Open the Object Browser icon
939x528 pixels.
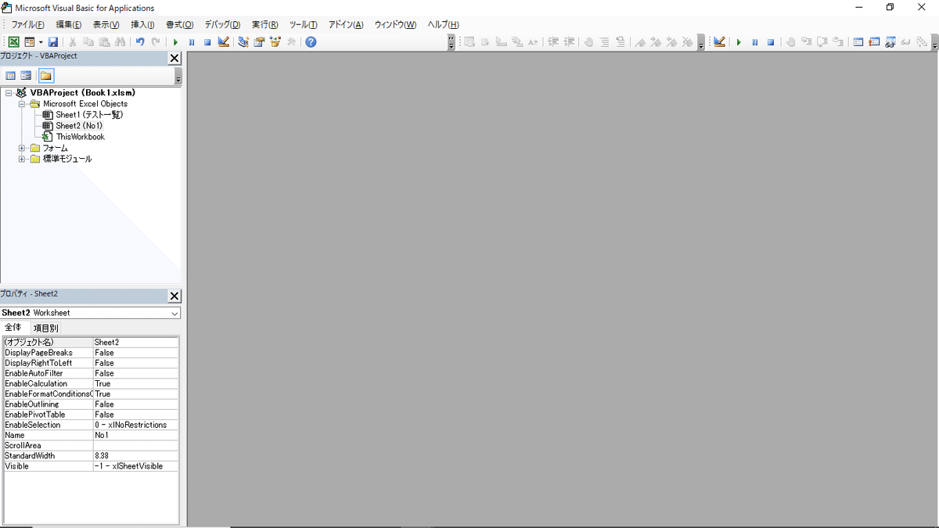[x=275, y=42]
